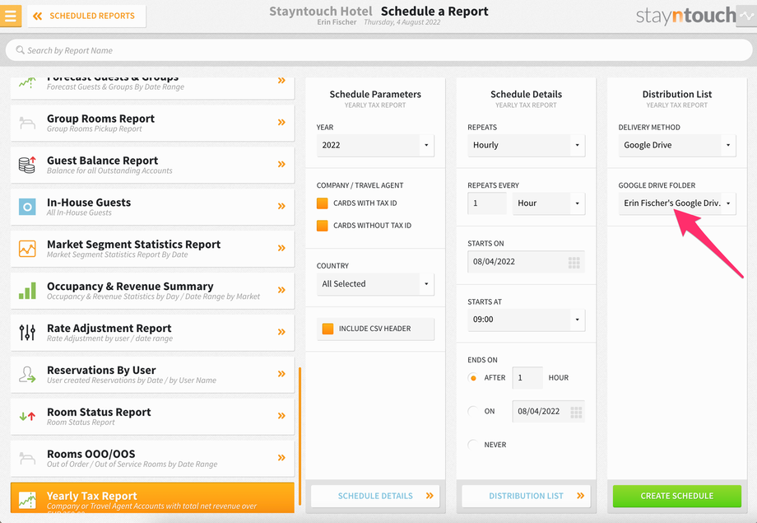This screenshot has width=757, height=523.
Task: Expand Group Rooms Report via chevrons
Action: [x=281, y=122]
